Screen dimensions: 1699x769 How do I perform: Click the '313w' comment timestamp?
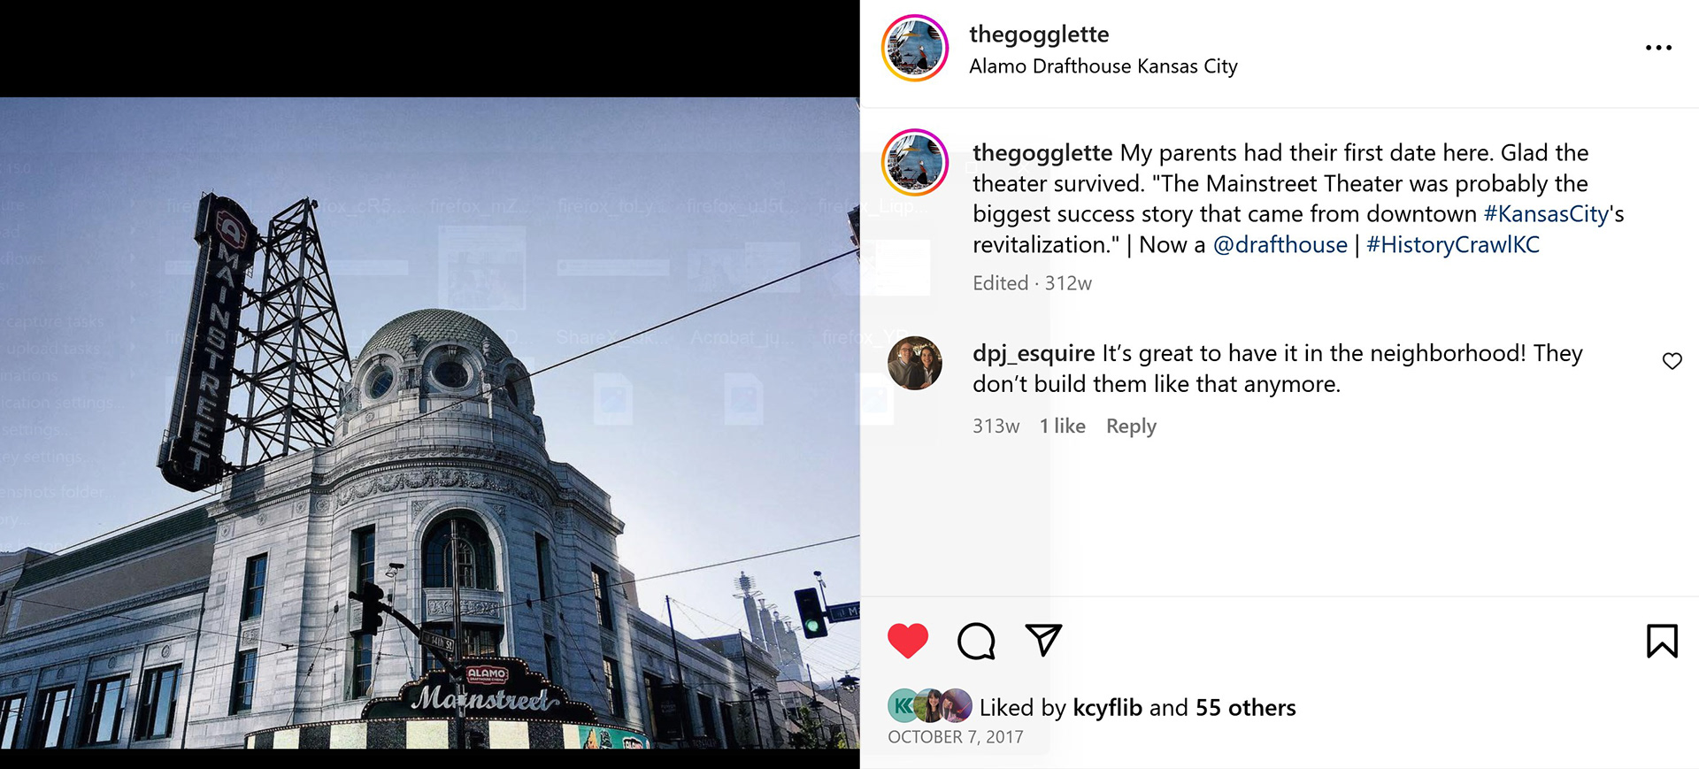(x=996, y=427)
